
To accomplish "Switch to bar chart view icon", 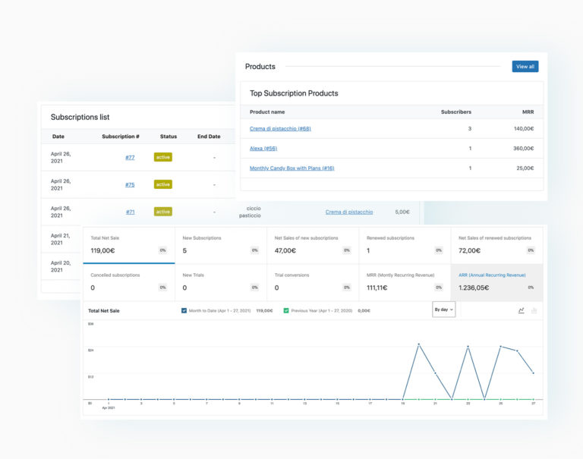I will 534,310.
